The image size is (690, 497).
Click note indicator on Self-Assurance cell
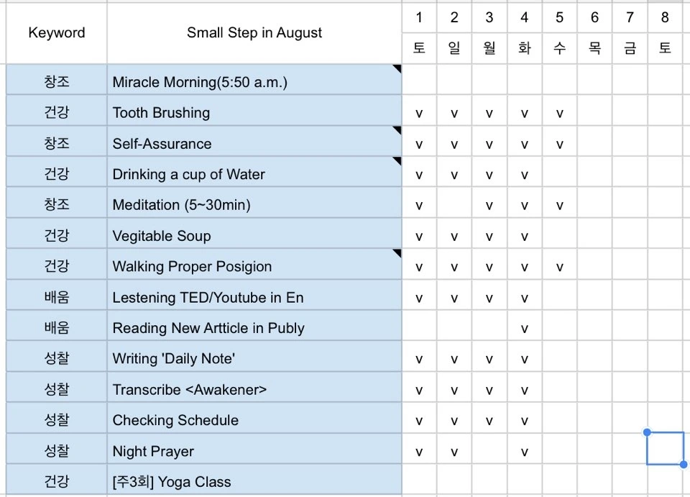click(397, 130)
